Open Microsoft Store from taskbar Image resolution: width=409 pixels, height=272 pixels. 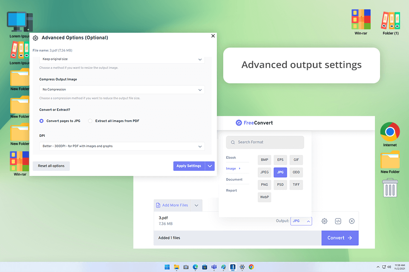coord(205,267)
